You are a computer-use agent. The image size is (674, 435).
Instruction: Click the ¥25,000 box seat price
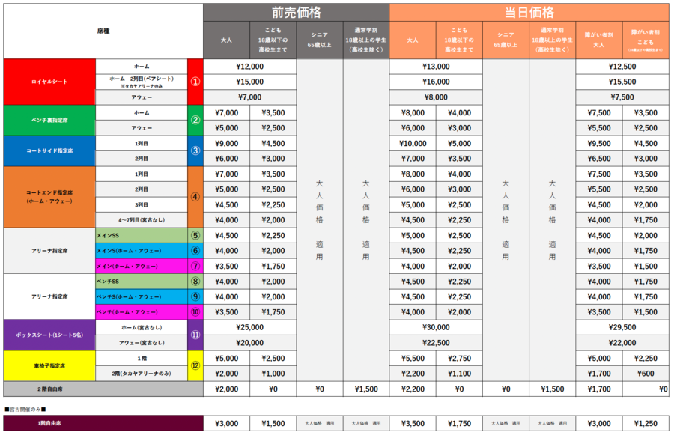coord(249,327)
